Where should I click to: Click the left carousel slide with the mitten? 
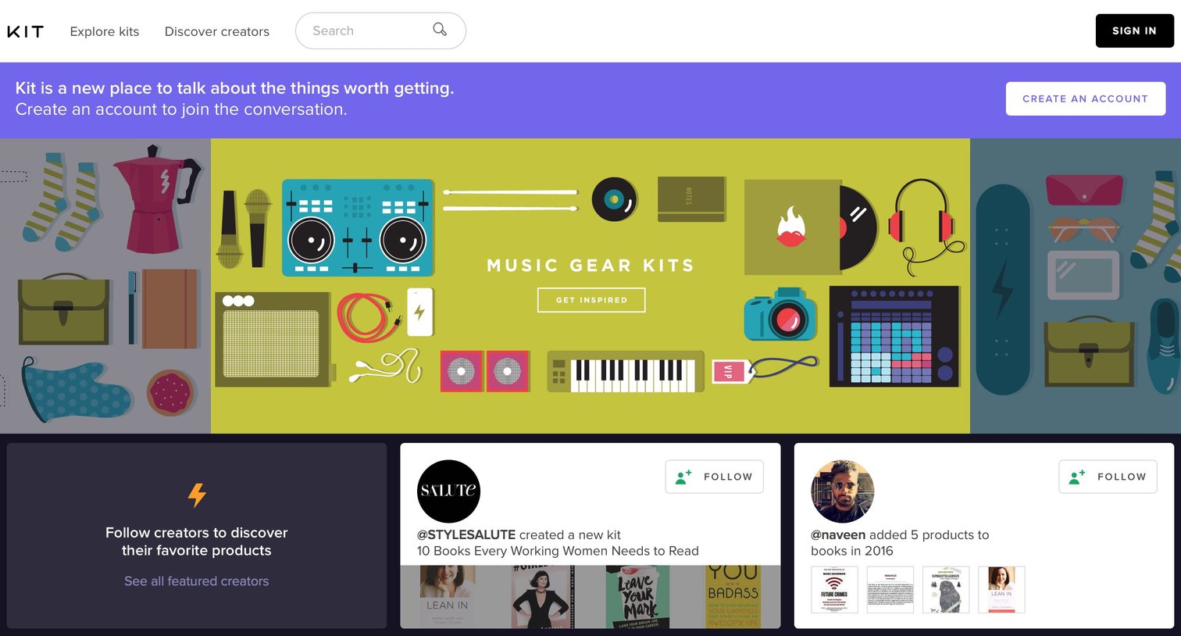pyautogui.click(x=105, y=286)
